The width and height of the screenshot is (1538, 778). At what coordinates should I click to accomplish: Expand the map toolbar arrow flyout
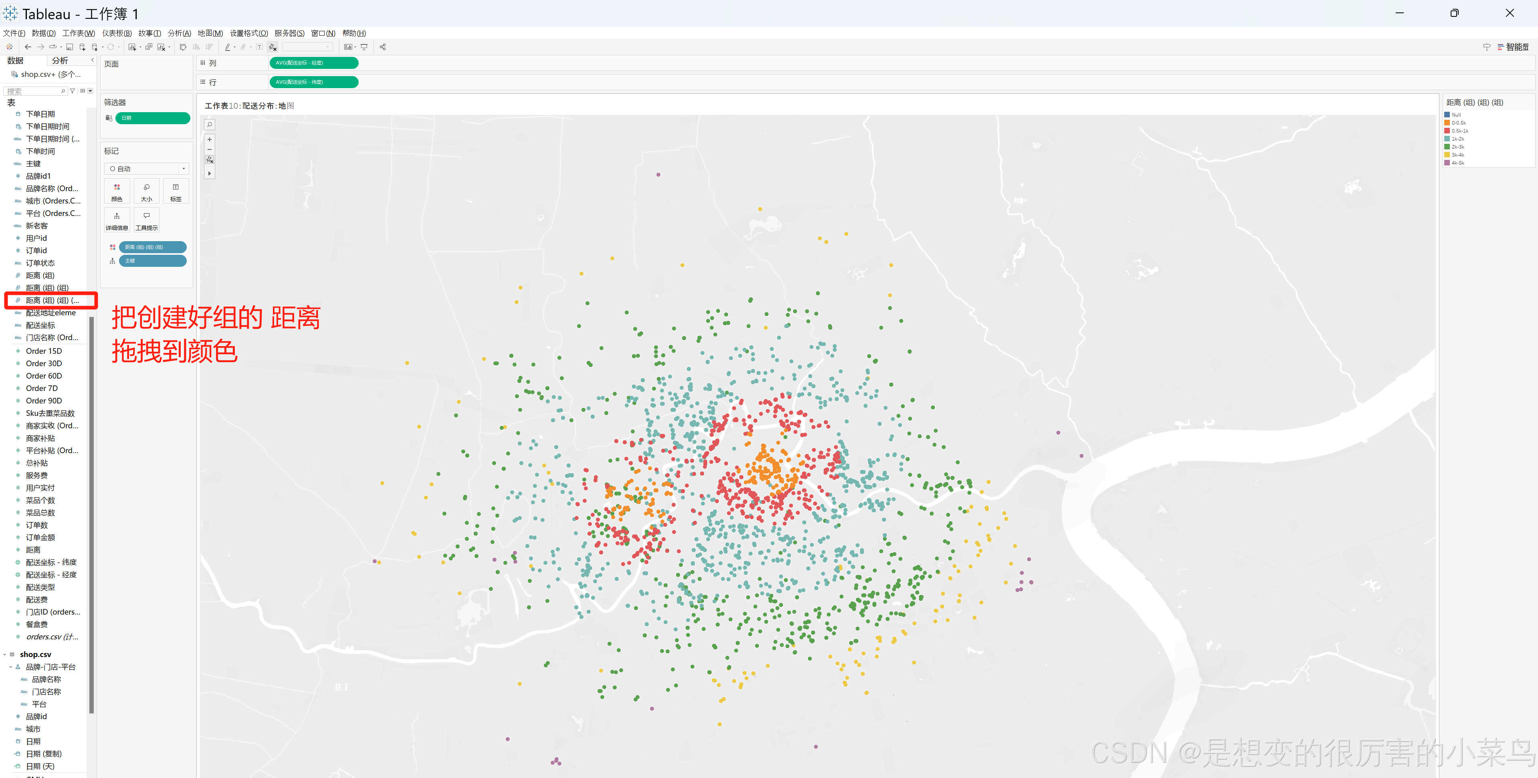(210, 174)
